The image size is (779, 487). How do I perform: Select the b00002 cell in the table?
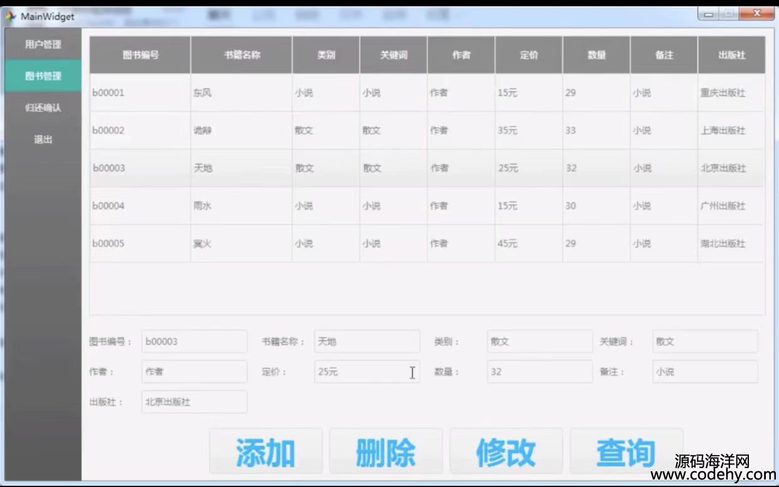140,131
